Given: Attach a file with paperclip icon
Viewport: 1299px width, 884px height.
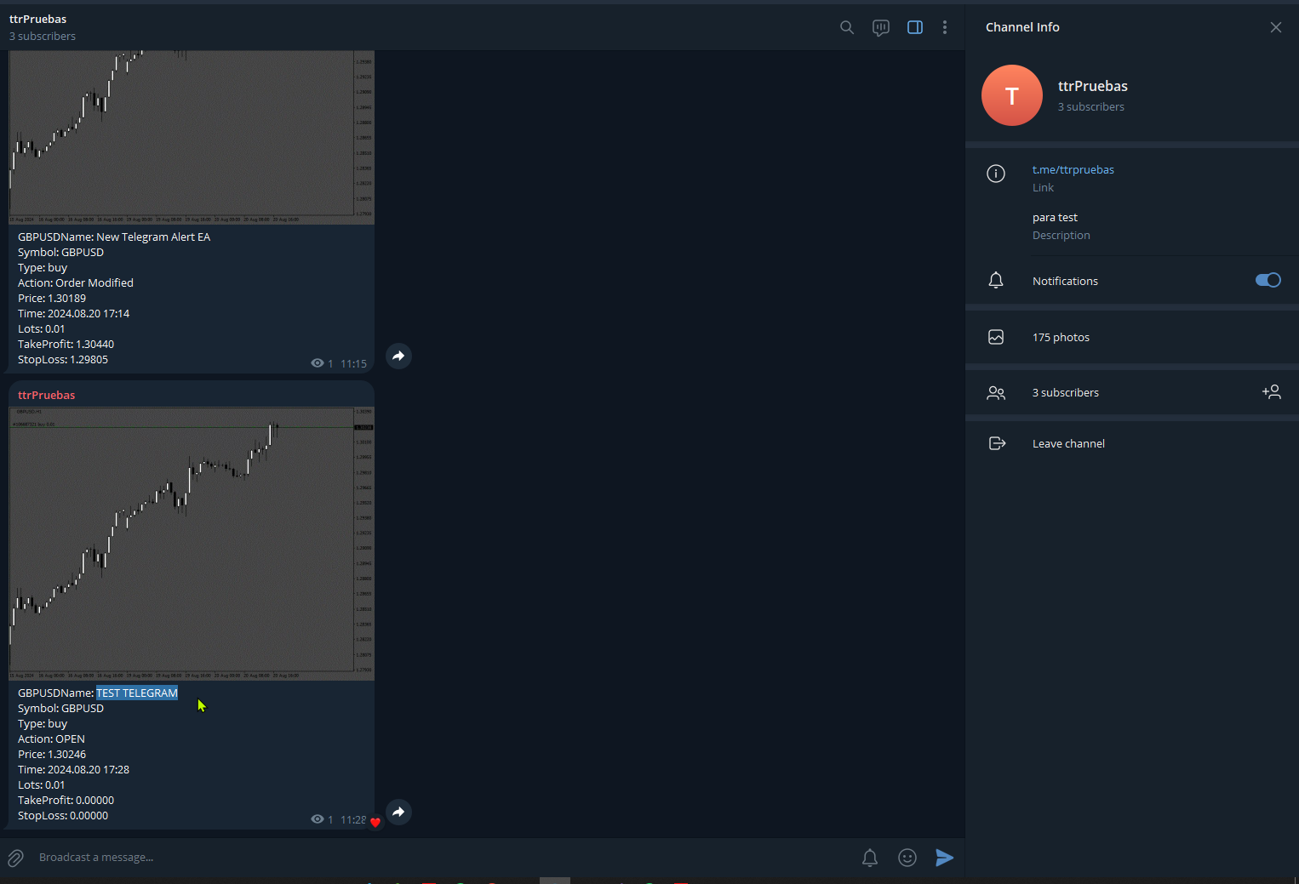Looking at the screenshot, I should (x=15, y=858).
